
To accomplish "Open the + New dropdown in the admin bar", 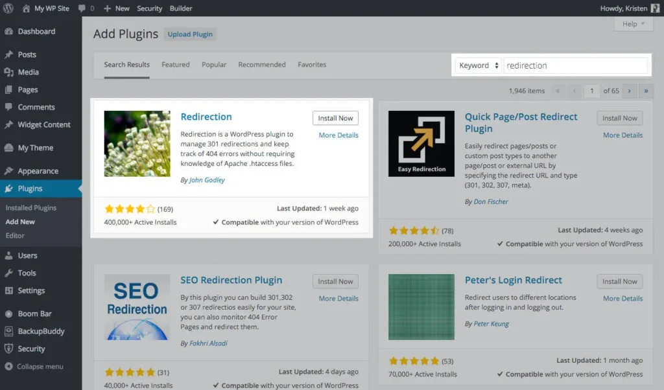I will [116, 8].
